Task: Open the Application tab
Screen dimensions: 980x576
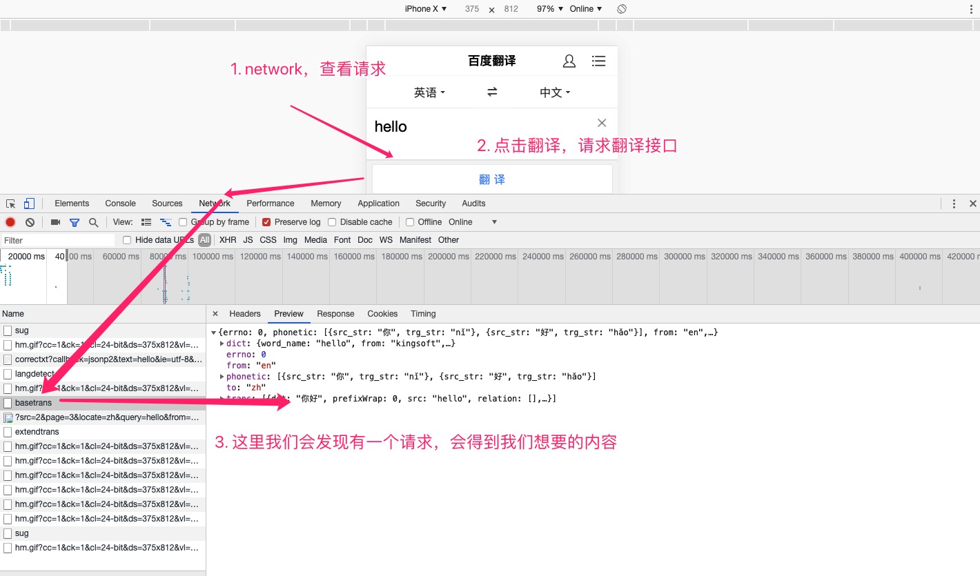Action: [x=378, y=203]
